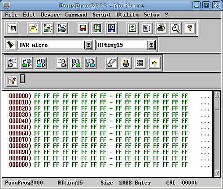Viewport: 223px width, 189px height.
Task: Open the File menu
Action: coord(11,15)
